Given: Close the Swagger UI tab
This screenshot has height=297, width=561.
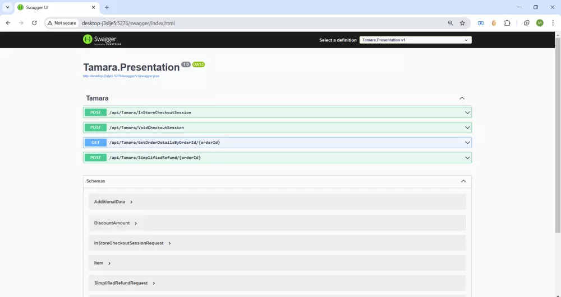Looking at the screenshot, I should click(93, 7).
